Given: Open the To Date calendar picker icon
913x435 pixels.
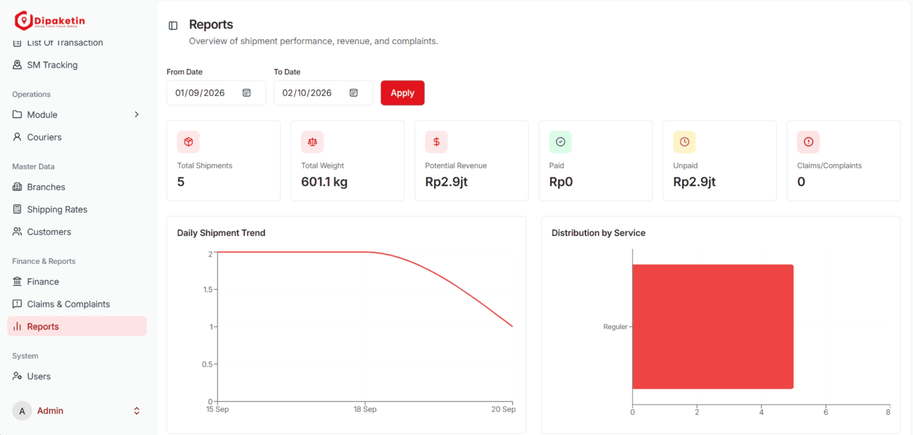Looking at the screenshot, I should (x=354, y=93).
